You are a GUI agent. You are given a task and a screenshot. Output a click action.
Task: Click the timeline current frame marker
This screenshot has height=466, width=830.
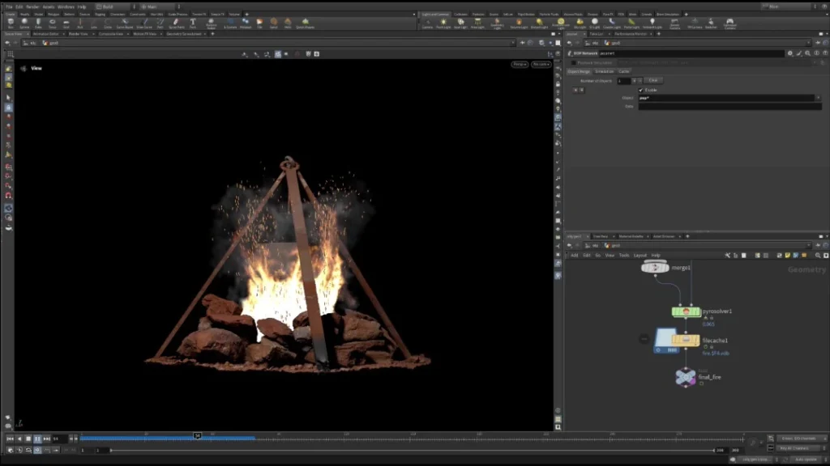(x=198, y=436)
